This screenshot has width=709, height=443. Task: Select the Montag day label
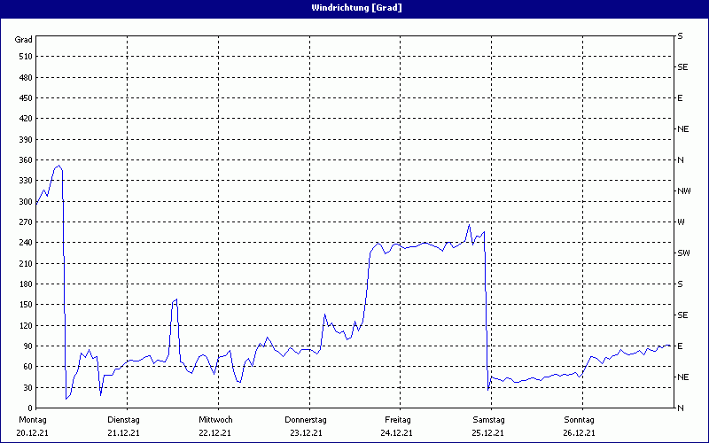point(34,419)
